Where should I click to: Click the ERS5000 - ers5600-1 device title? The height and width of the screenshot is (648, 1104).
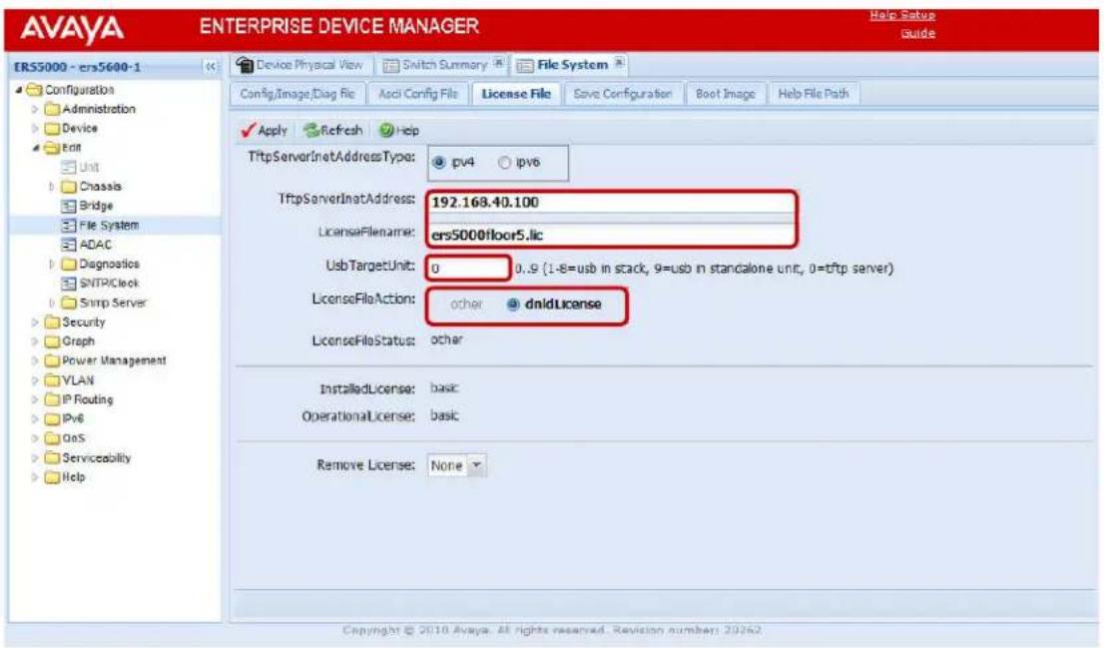tap(78, 67)
